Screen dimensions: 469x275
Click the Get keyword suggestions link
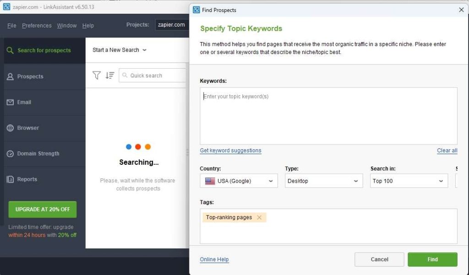pyautogui.click(x=230, y=151)
